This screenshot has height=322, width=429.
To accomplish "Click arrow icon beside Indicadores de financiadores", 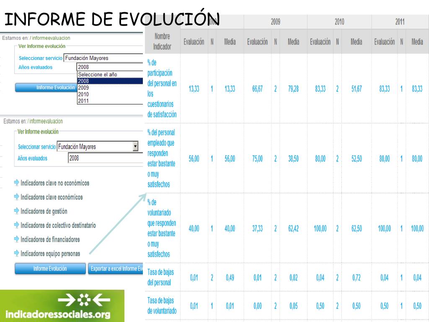I will pos(16,239).
